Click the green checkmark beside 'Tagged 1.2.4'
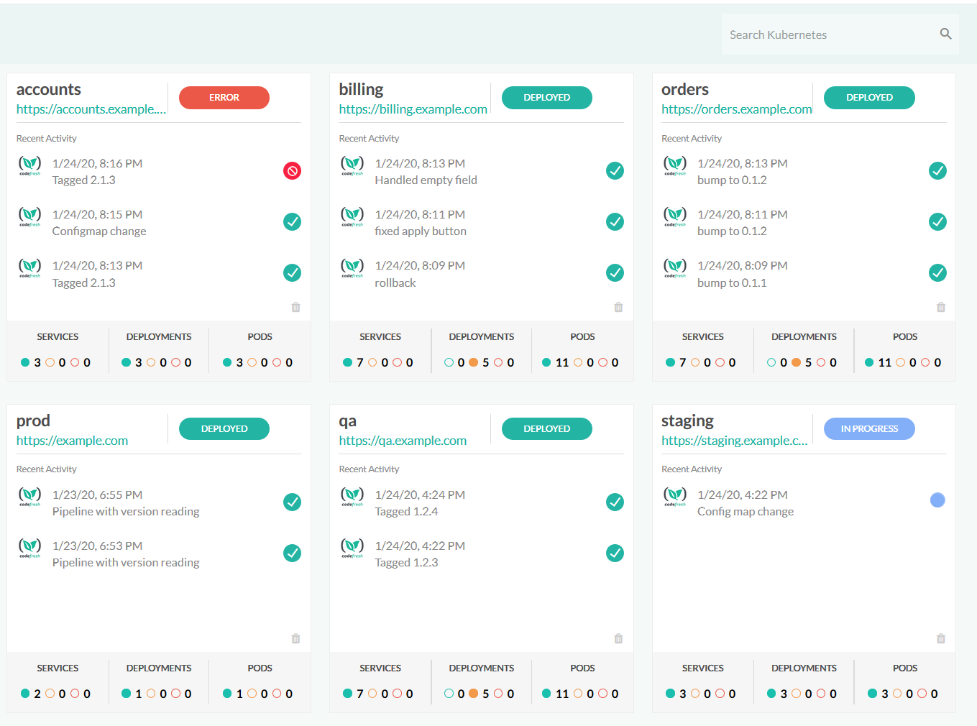 tap(615, 502)
